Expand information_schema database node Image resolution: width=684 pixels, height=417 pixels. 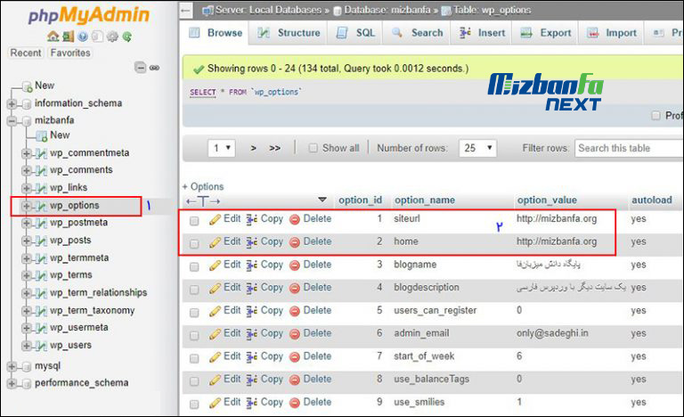click(x=12, y=104)
